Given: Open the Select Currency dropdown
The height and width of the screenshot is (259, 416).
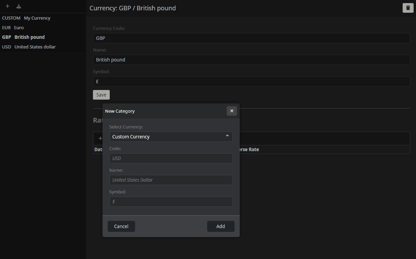Looking at the screenshot, I should point(171,137).
